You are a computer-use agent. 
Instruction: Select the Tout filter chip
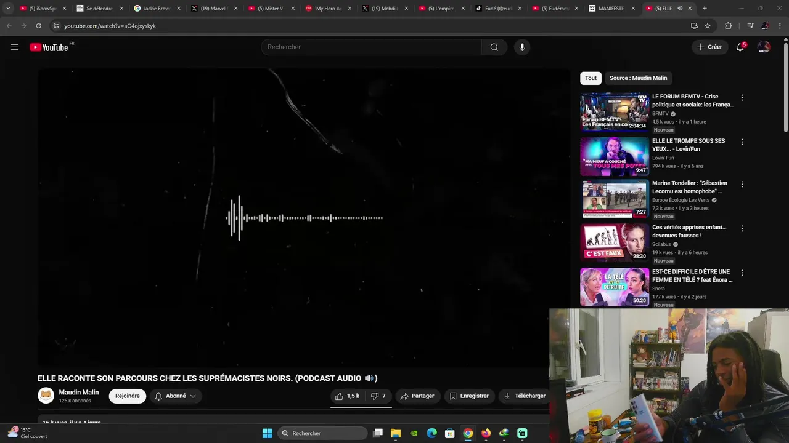[591, 78]
